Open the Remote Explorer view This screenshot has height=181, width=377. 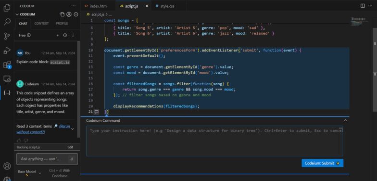[7, 79]
